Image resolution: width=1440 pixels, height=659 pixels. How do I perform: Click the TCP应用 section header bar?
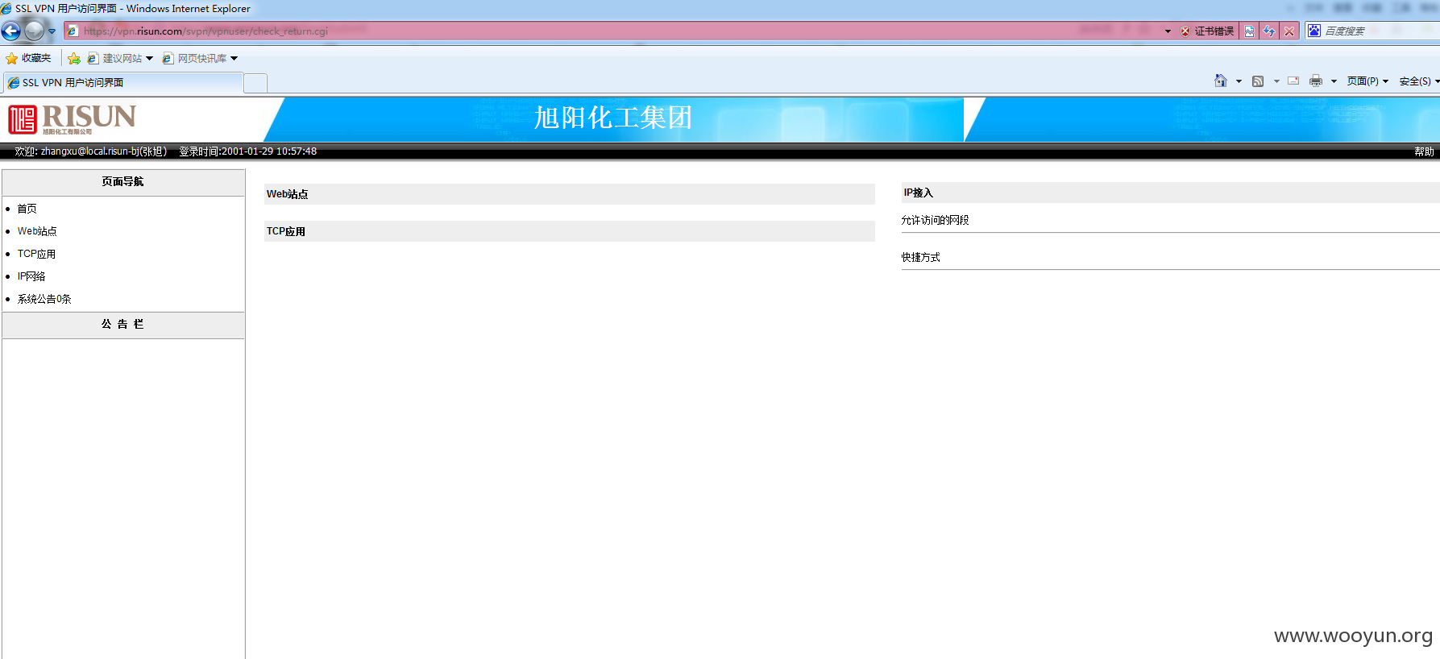click(570, 231)
